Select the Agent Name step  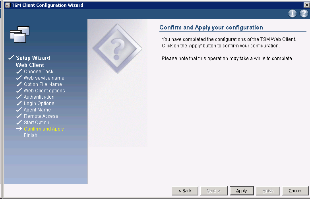37,110
